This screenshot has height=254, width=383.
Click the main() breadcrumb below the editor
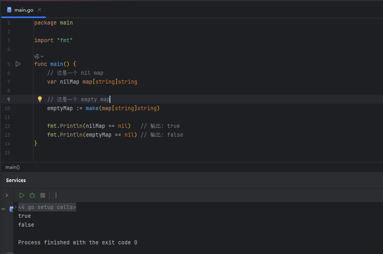coord(12,167)
